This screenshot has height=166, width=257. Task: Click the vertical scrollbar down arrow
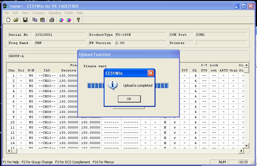pos(247,146)
